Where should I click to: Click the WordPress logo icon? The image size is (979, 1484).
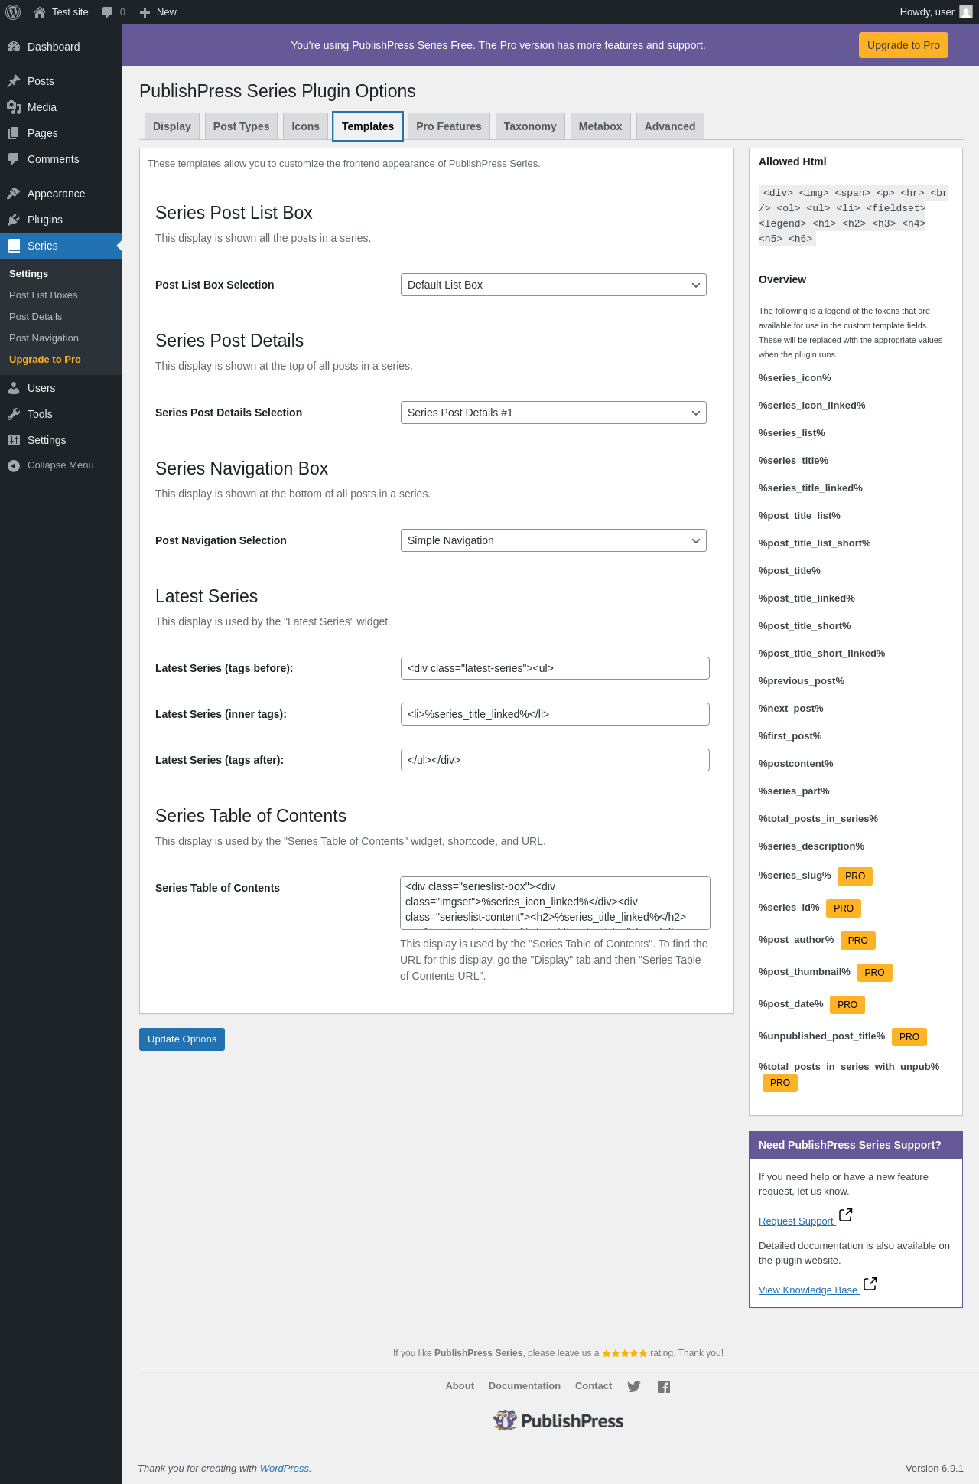click(x=13, y=12)
